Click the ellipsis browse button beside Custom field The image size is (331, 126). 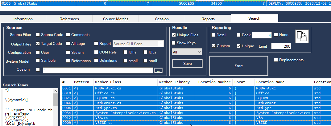click(x=158, y=70)
